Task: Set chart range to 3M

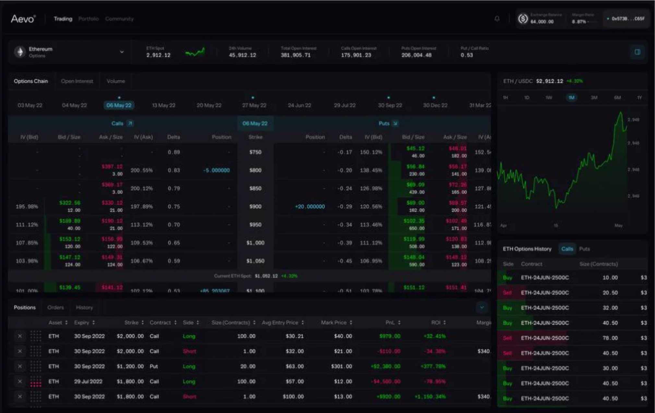Action: click(594, 97)
